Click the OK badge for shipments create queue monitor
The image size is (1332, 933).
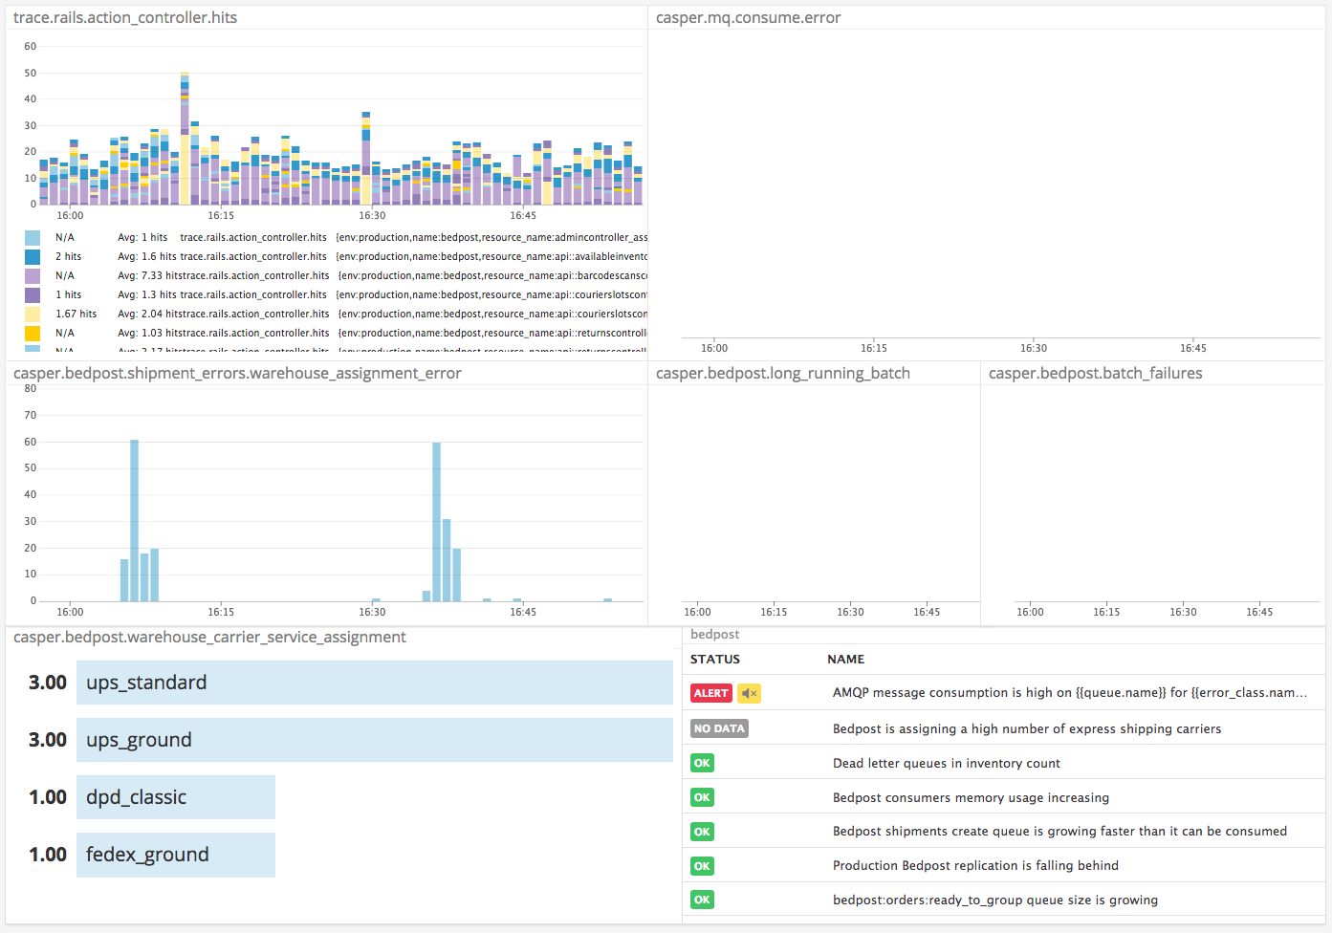[x=702, y=831]
